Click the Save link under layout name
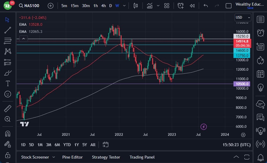Image resolution: width=267 pixels, height=163 pixels. click(x=250, y=8)
